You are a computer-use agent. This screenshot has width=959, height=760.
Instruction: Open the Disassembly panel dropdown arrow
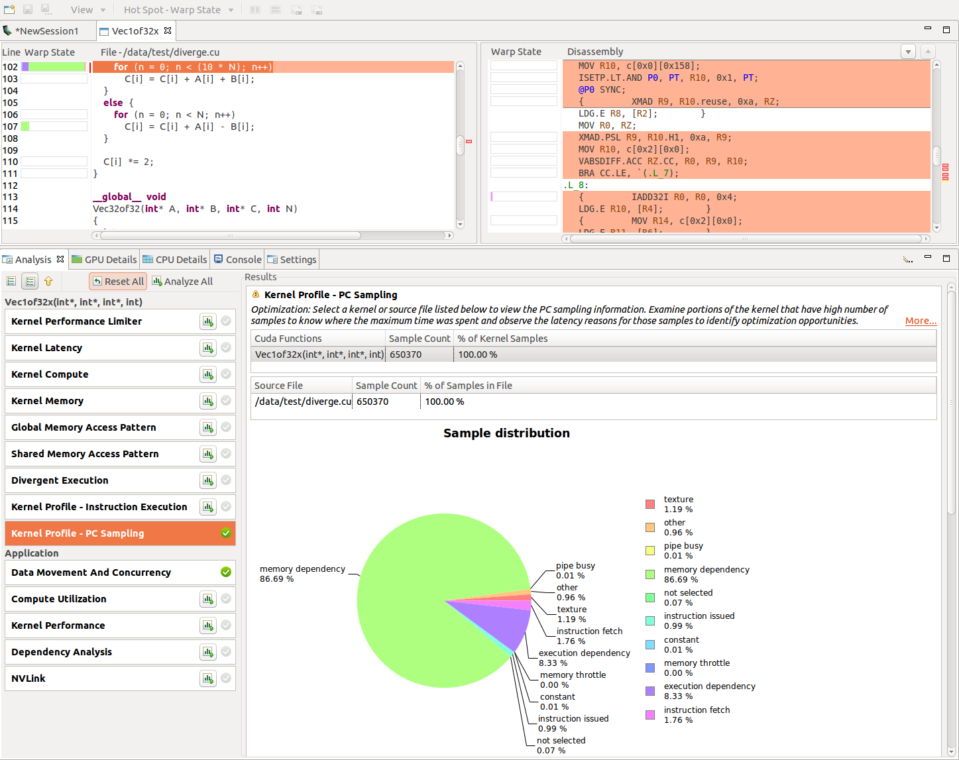[907, 51]
